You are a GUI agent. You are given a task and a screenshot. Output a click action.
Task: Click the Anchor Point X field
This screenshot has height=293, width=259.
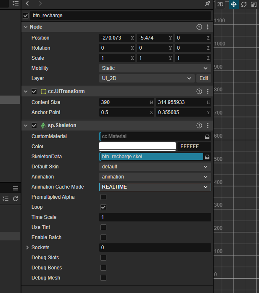[127, 112]
